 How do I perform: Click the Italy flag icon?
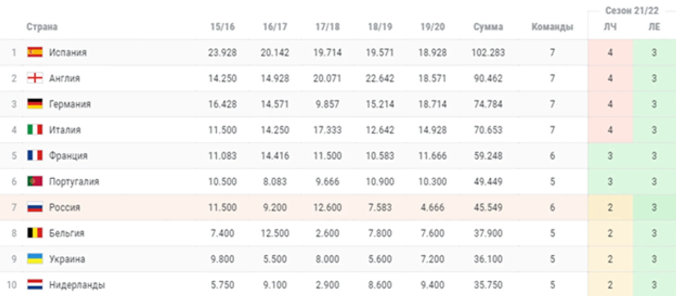(35, 130)
